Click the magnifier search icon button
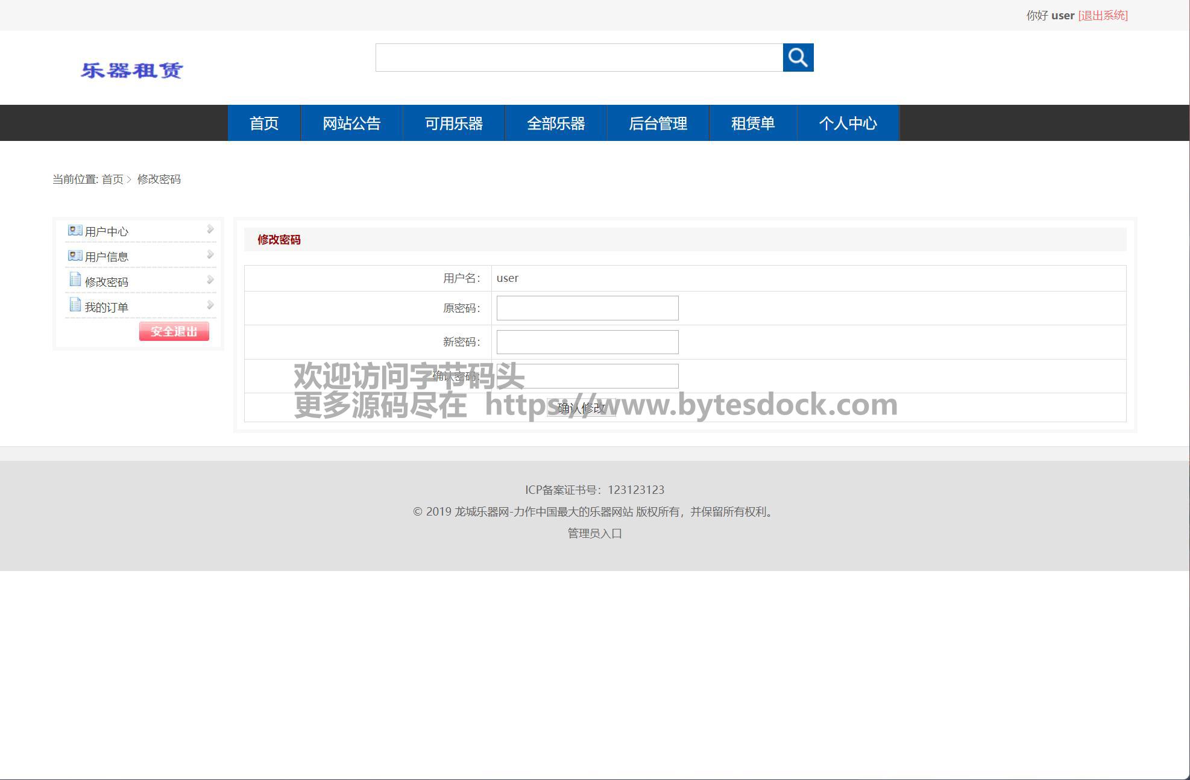The image size is (1190, 780). click(x=798, y=57)
